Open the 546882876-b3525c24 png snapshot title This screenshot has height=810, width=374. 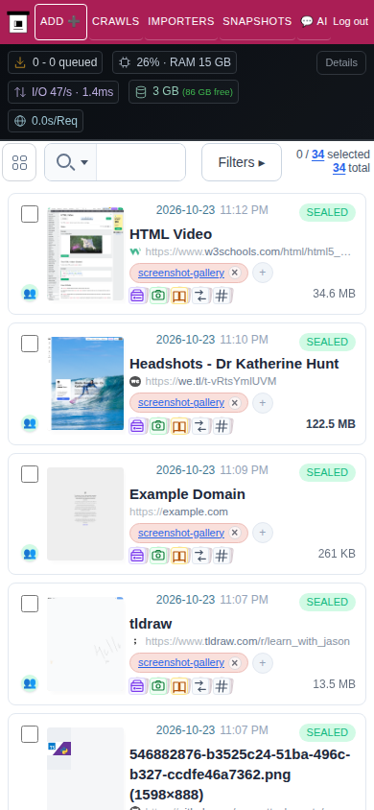(240, 774)
